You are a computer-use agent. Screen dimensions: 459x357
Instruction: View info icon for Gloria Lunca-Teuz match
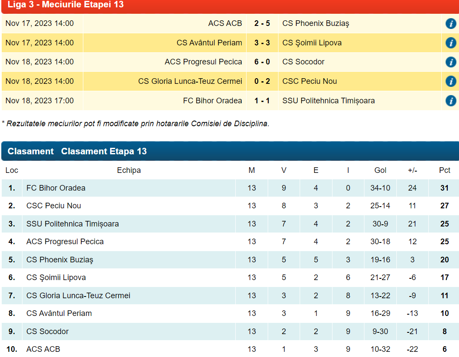pyautogui.click(x=450, y=81)
